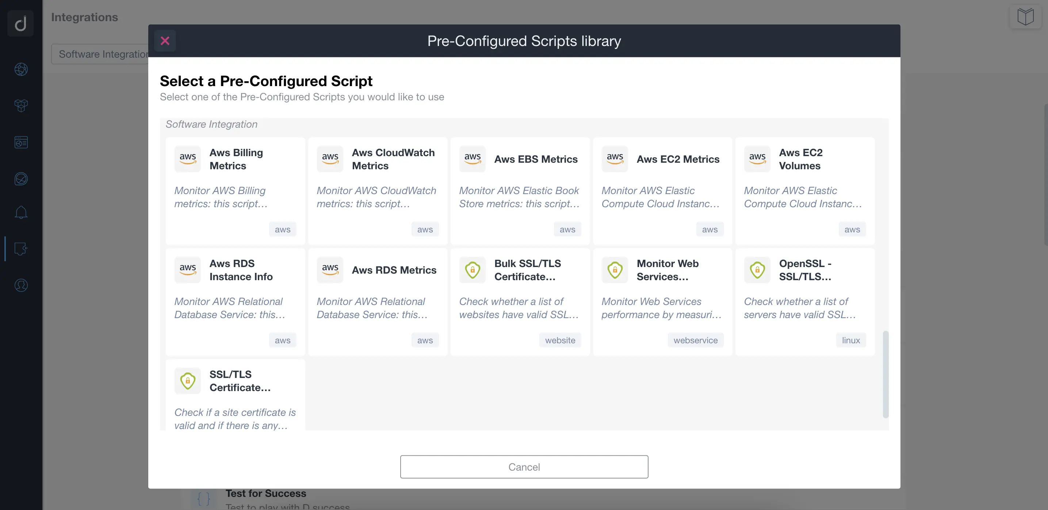This screenshot has width=1048, height=510.
Task: Click the aws tag on Aws CloudWatch Metrics
Action: coord(425,229)
